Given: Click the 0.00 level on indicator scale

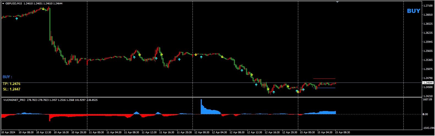Looking at the screenshot, I should point(425,114).
